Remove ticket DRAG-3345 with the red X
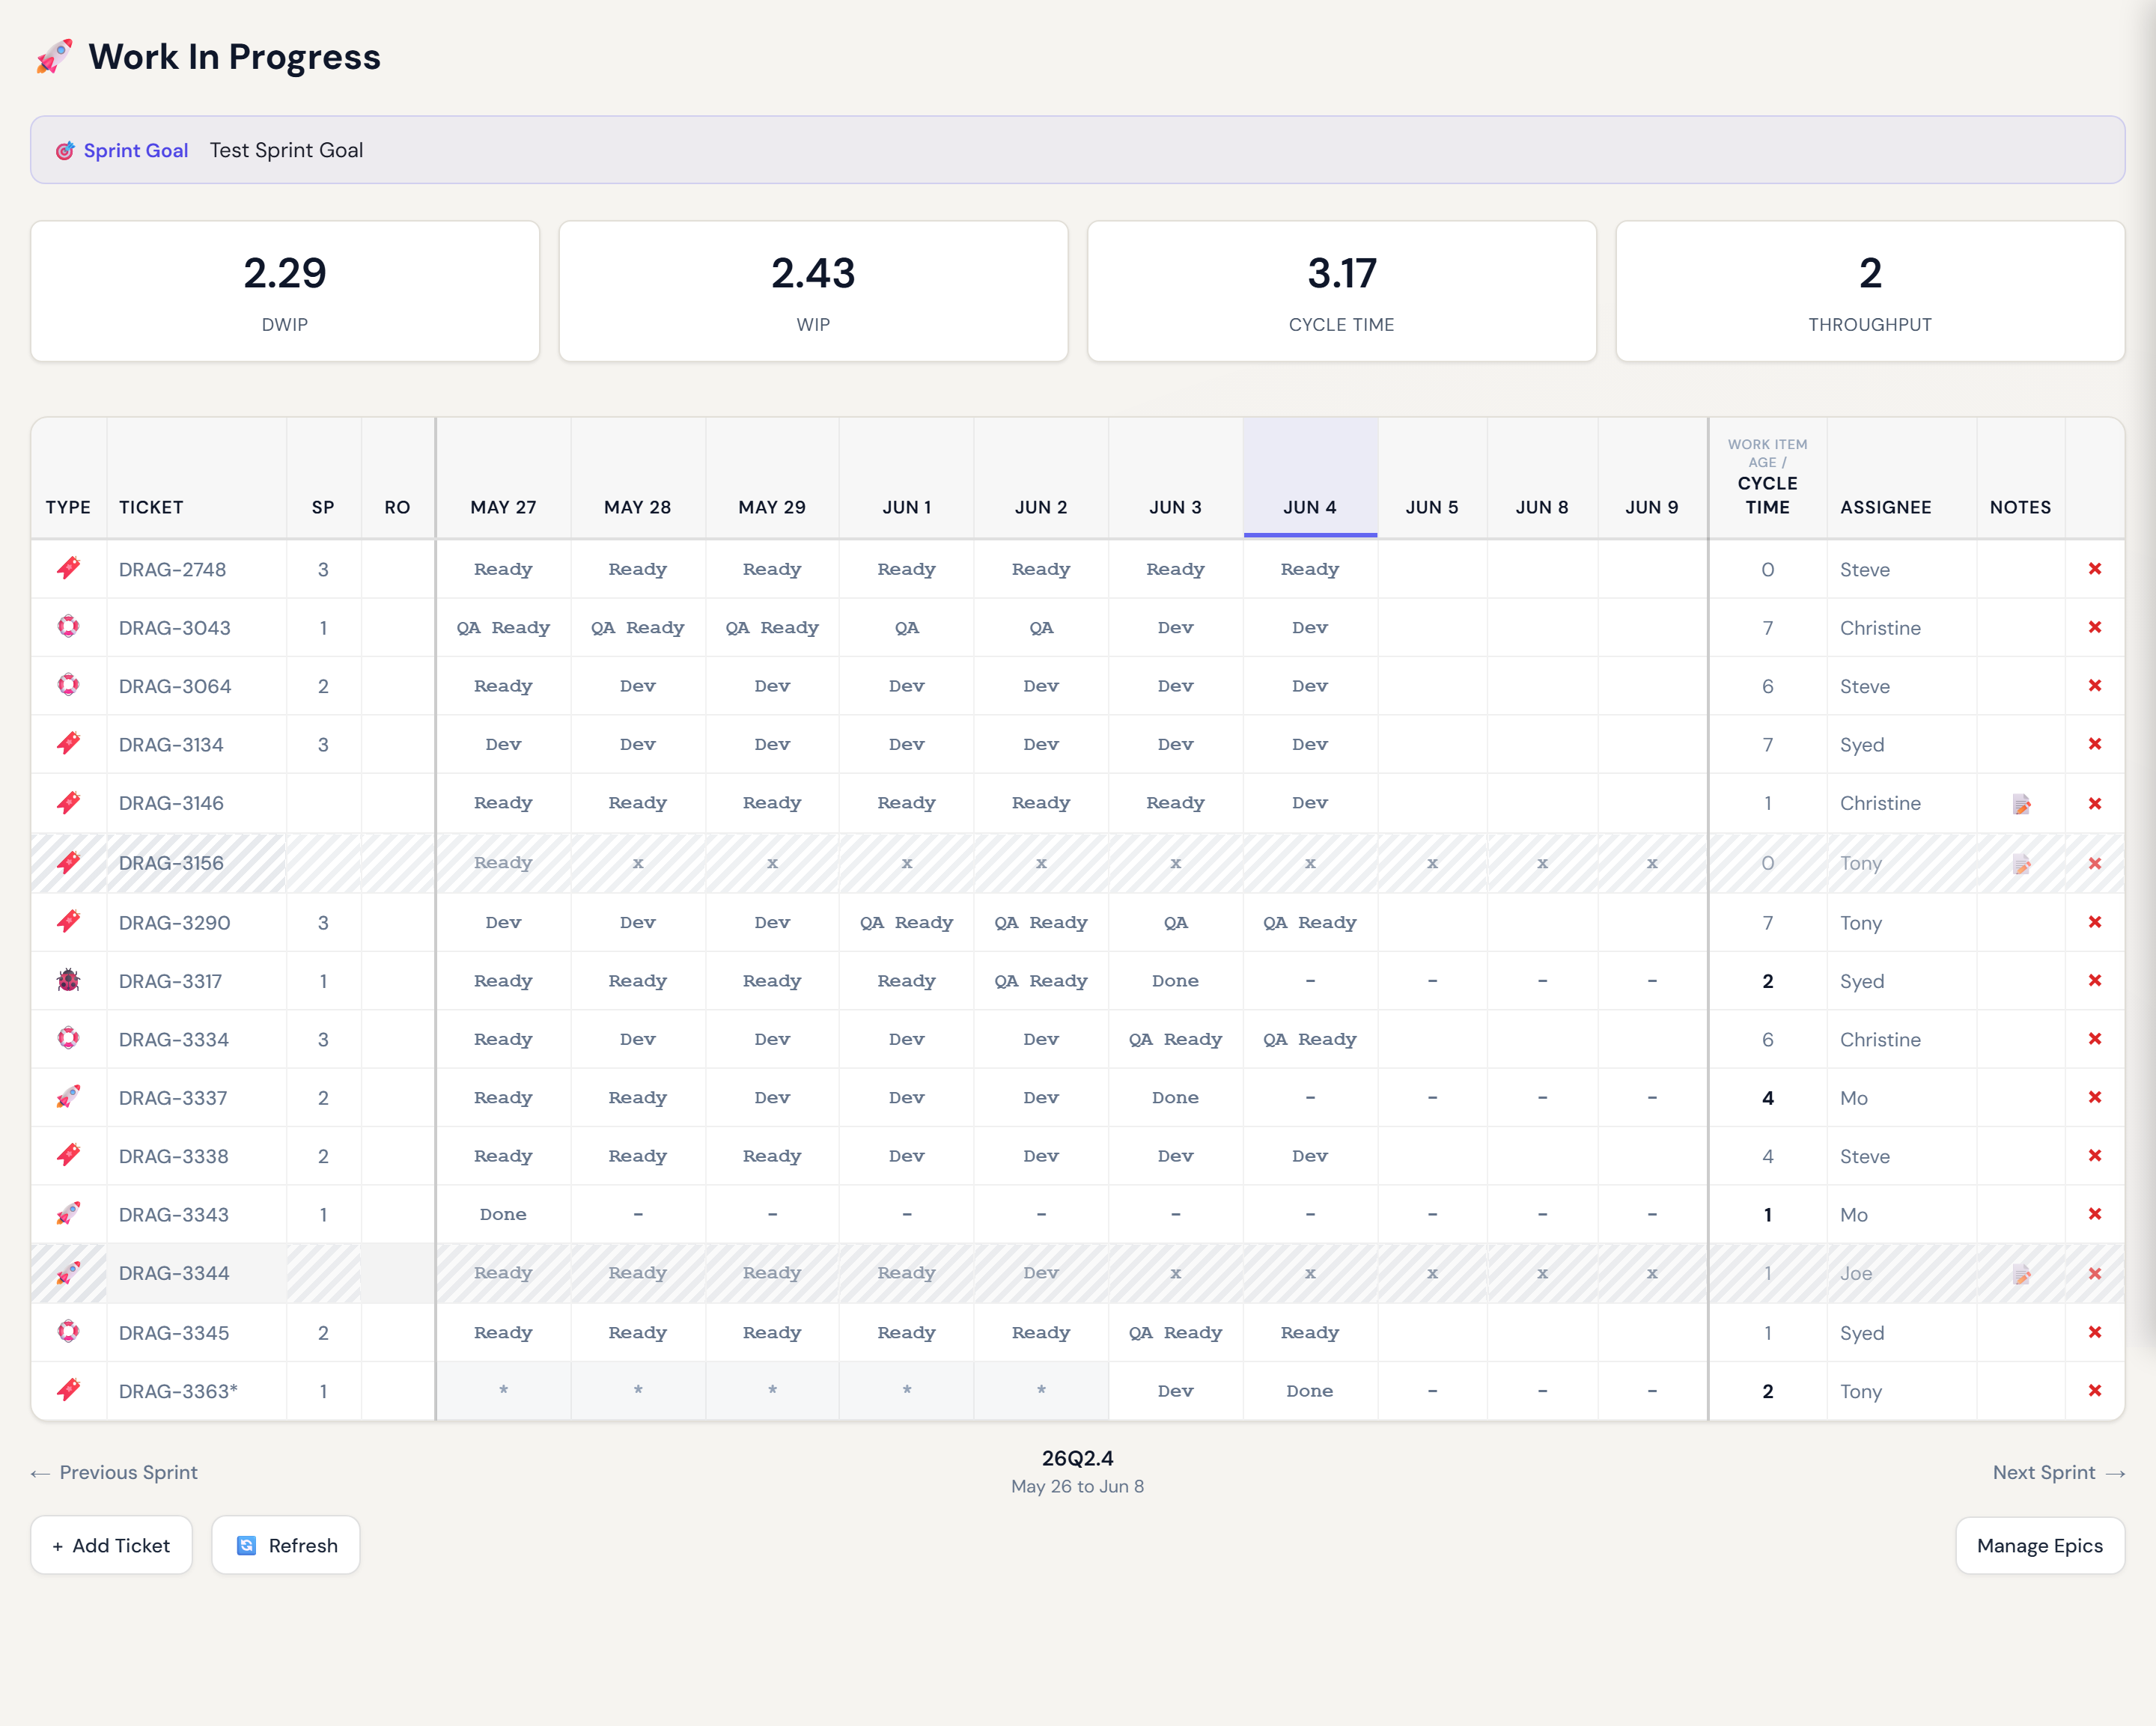The width and height of the screenshot is (2156, 1726). click(x=2094, y=1332)
